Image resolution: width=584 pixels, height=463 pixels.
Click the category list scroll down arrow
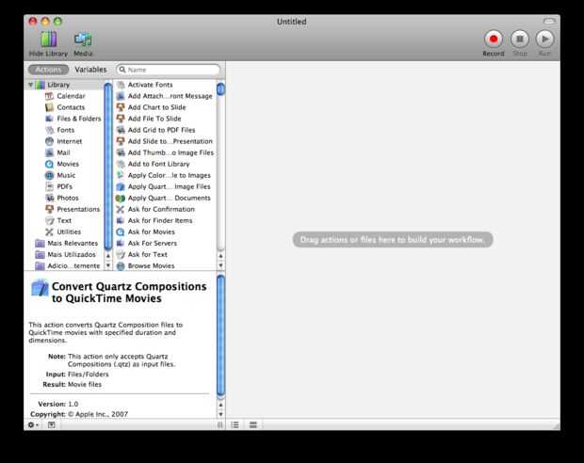click(x=108, y=265)
